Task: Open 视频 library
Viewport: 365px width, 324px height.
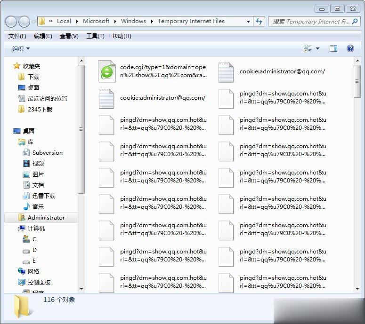Action: [33, 163]
